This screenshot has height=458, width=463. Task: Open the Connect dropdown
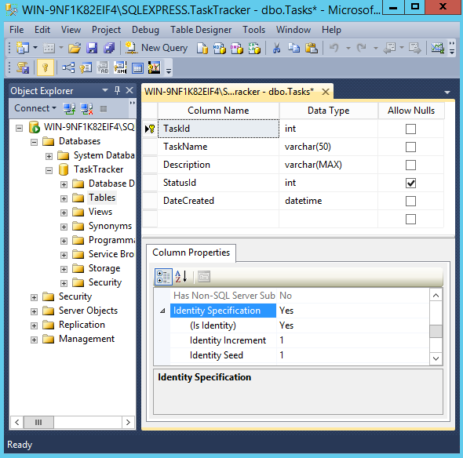click(35, 108)
